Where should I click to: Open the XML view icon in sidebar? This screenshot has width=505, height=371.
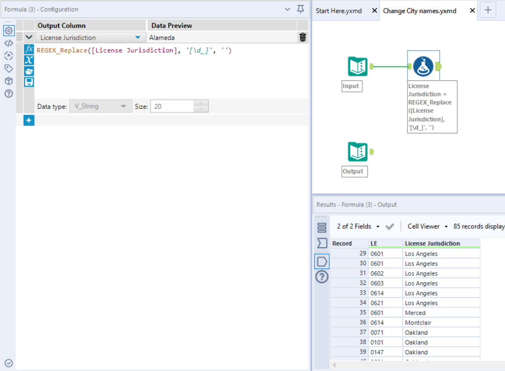tap(8, 43)
